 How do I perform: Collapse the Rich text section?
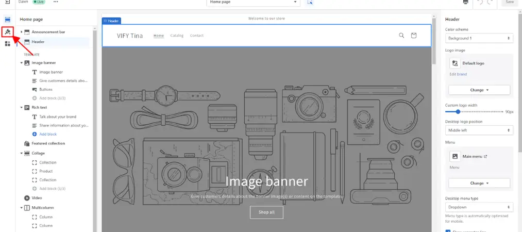click(x=21, y=108)
